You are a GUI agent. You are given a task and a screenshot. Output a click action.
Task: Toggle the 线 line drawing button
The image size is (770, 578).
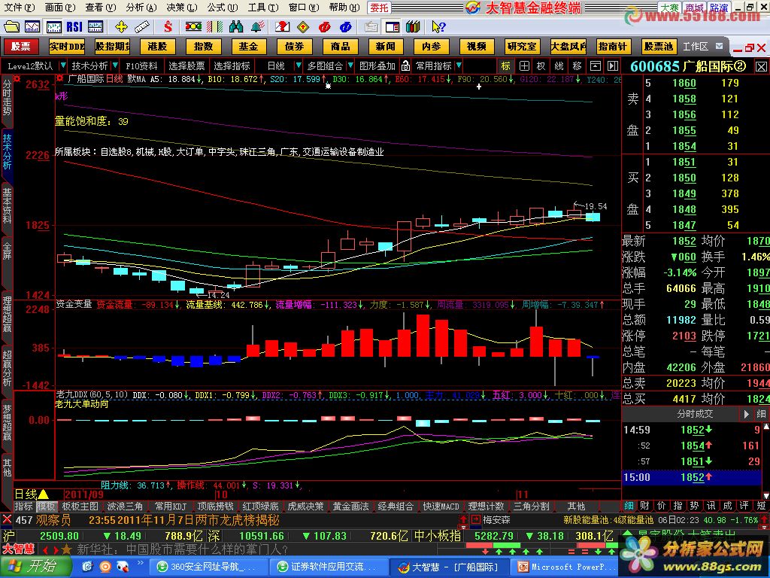point(559,66)
